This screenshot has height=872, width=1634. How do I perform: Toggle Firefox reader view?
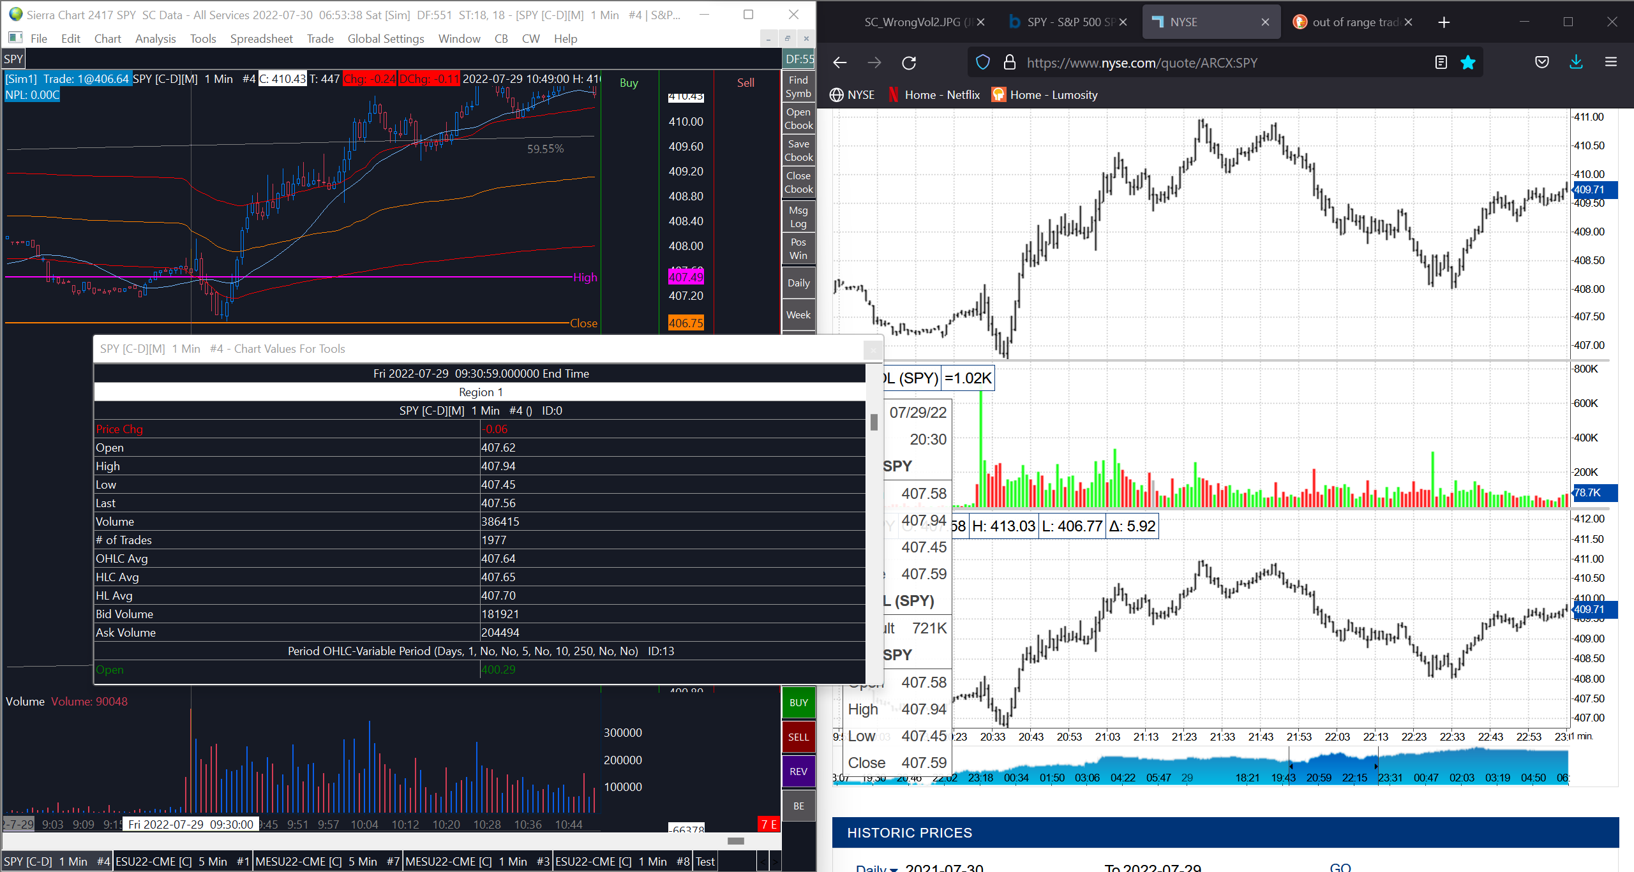click(x=1441, y=63)
